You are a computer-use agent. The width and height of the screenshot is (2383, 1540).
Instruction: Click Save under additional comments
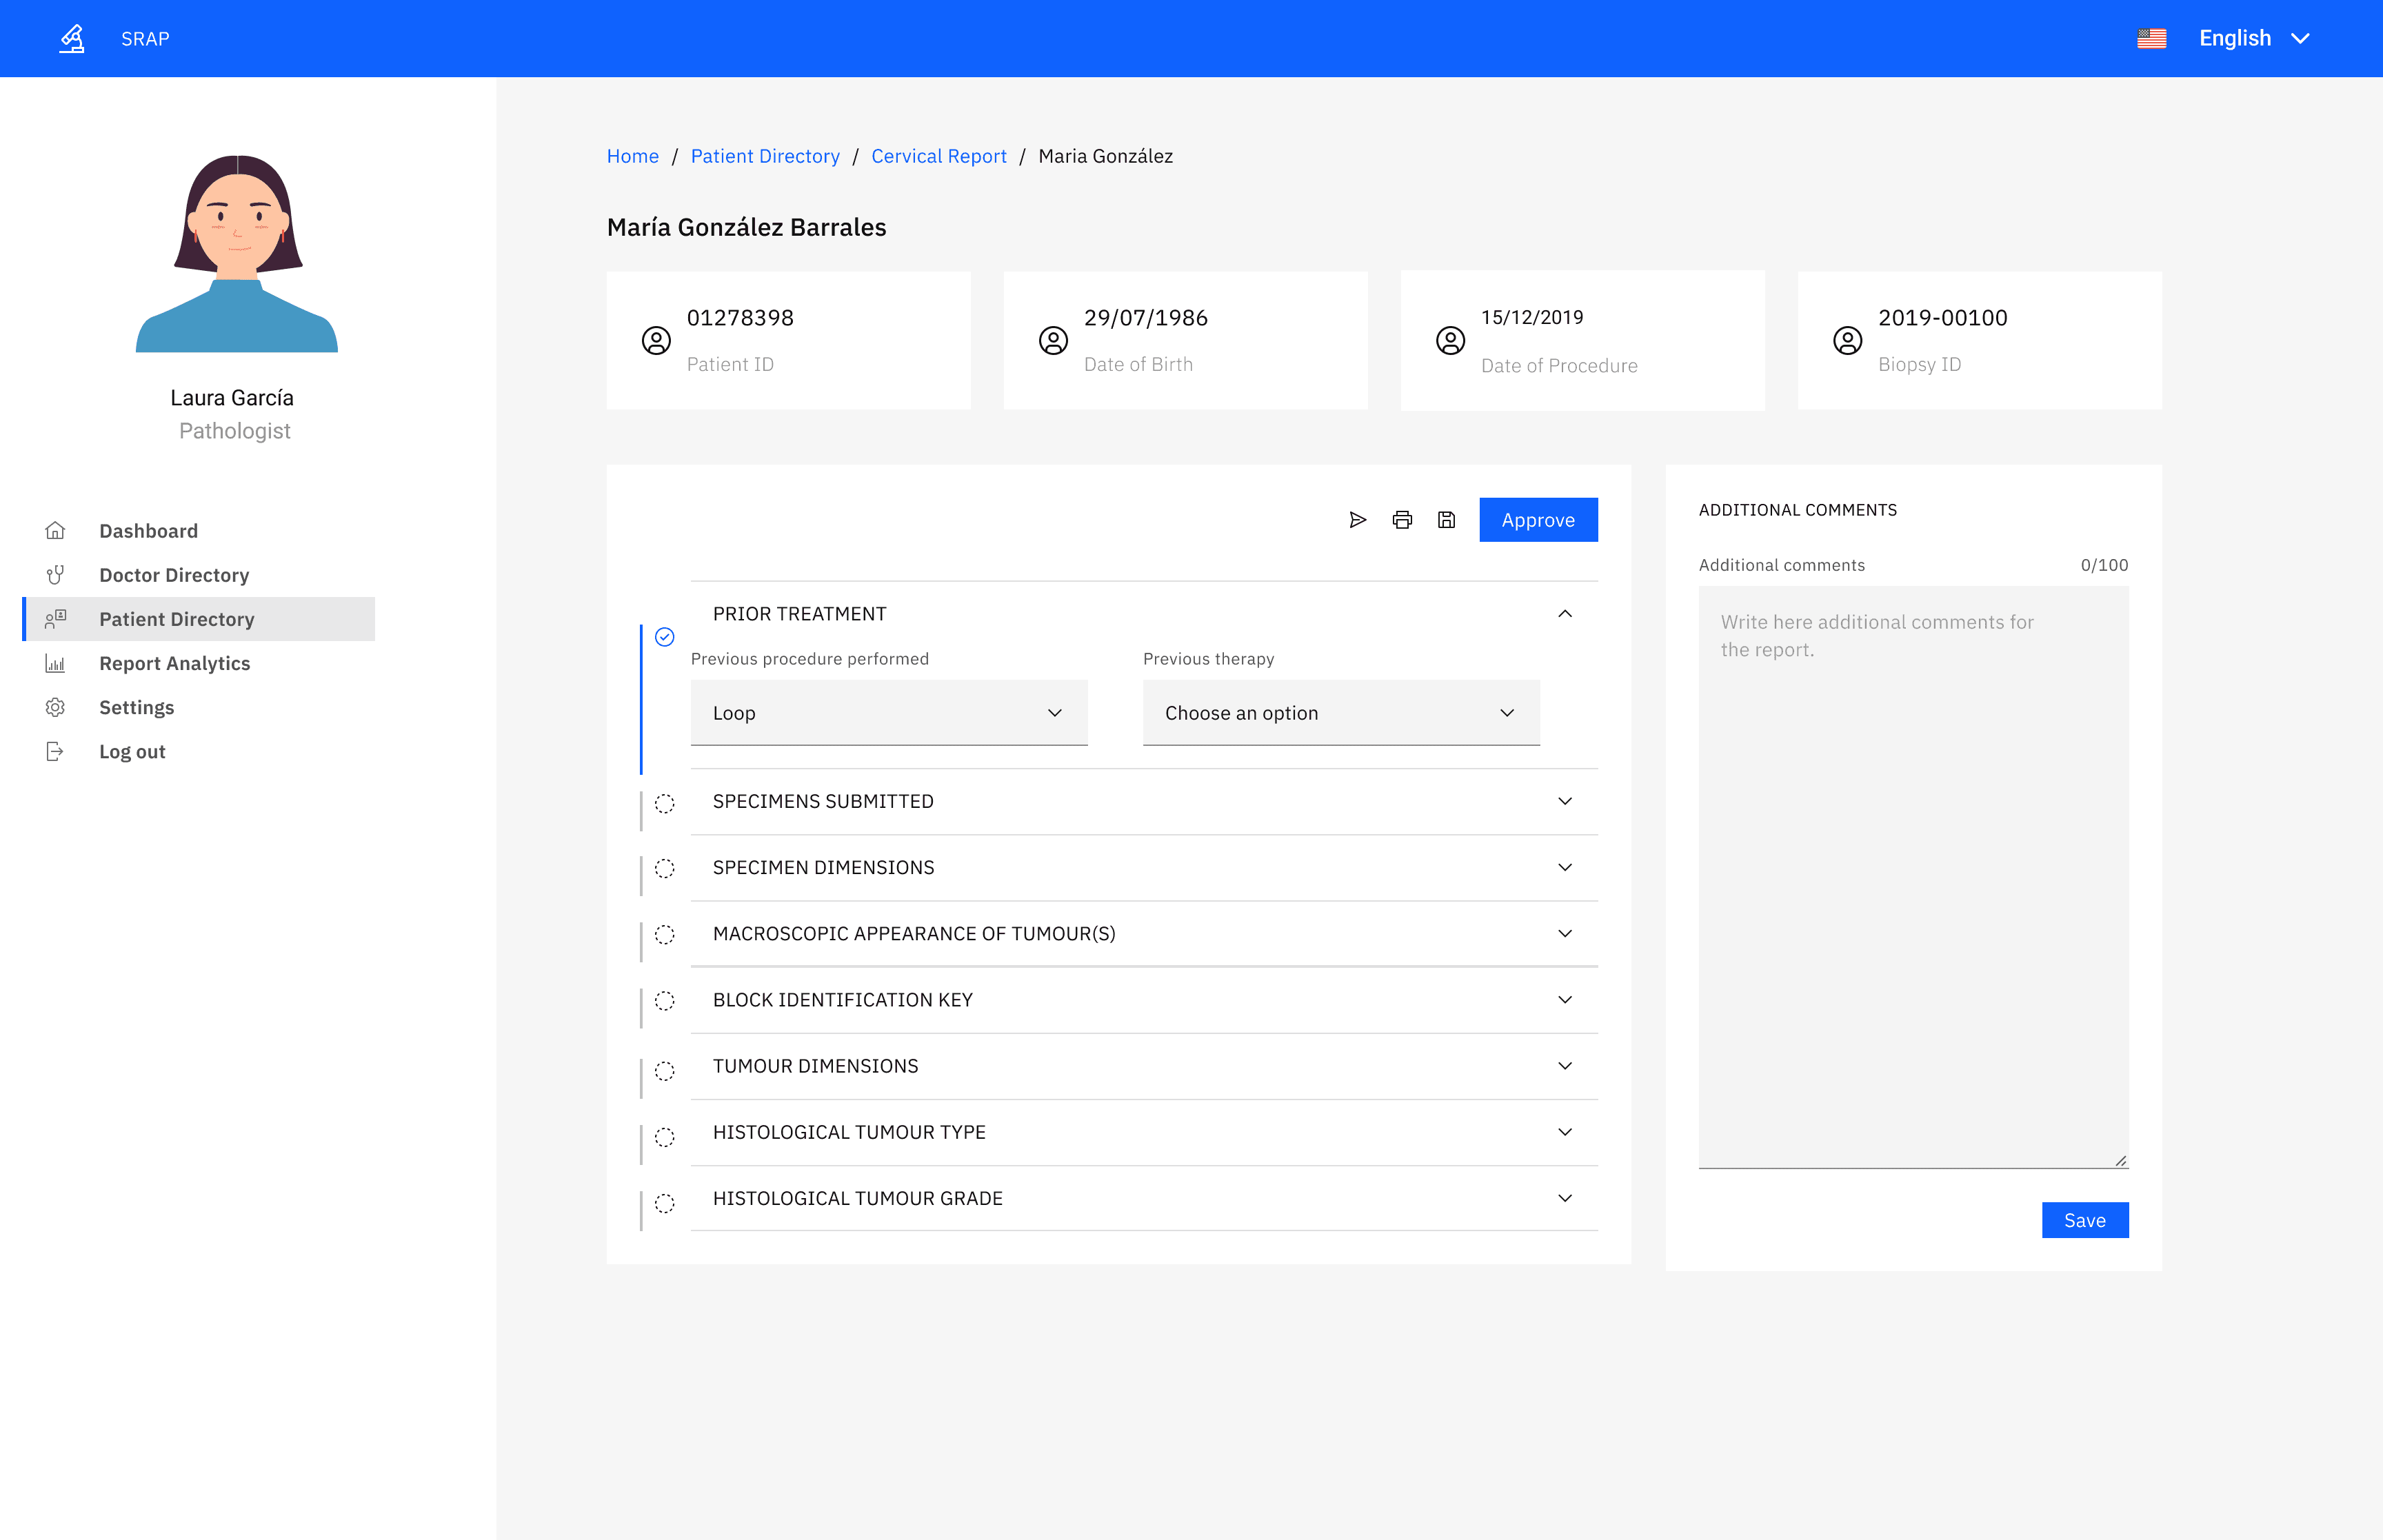(2085, 1220)
